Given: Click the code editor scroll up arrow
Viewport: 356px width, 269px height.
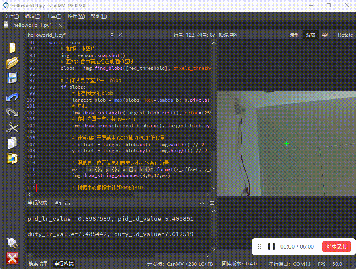Looking at the screenshot, I should (x=214, y=43).
